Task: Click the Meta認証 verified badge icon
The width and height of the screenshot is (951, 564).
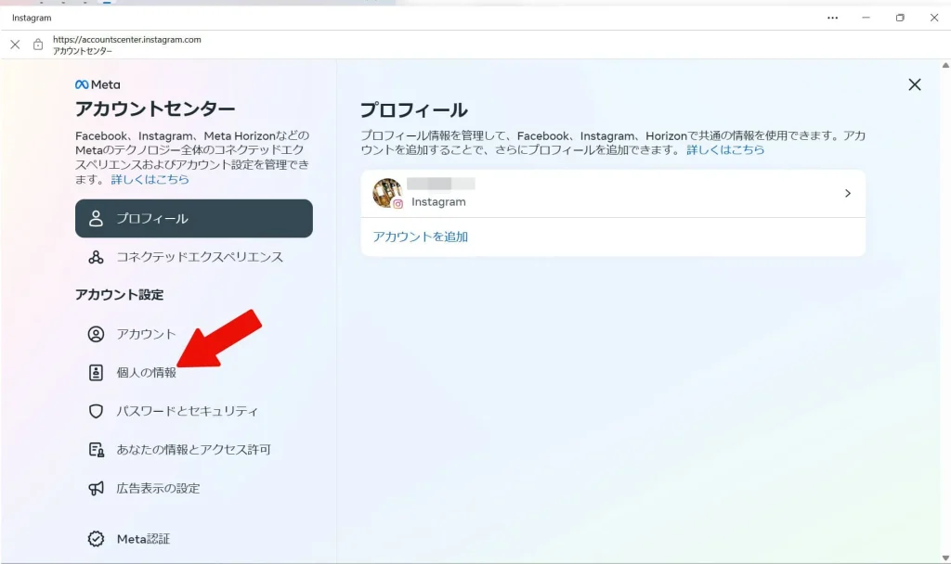Action: pyautogui.click(x=96, y=539)
